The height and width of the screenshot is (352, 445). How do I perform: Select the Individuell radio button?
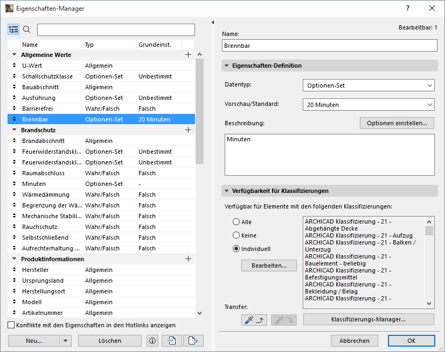click(x=236, y=249)
